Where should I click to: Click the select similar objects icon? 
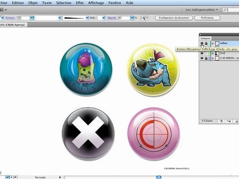coord(143,18)
